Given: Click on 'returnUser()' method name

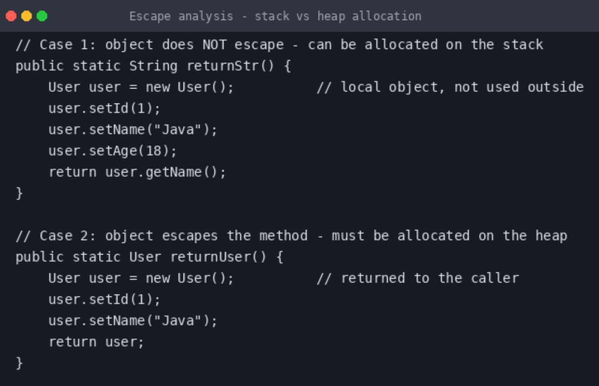Looking at the screenshot, I should click(218, 257).
